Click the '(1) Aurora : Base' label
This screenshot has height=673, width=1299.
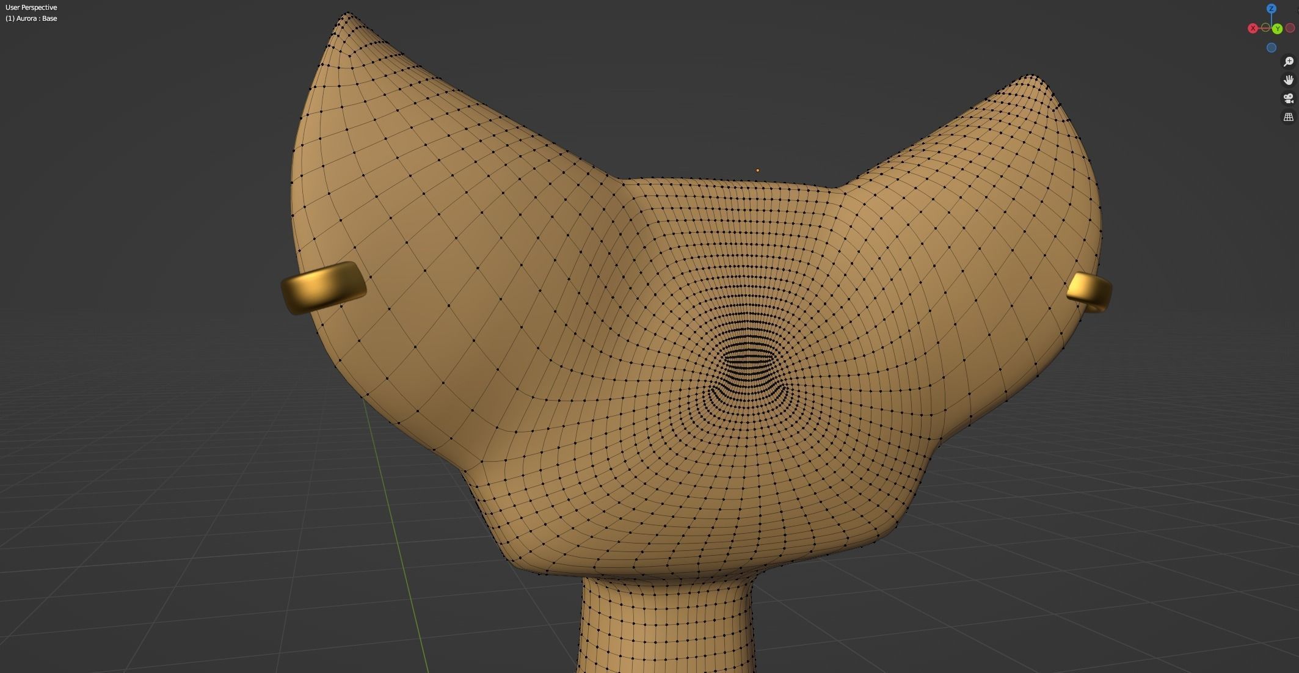tap(31, 18)
